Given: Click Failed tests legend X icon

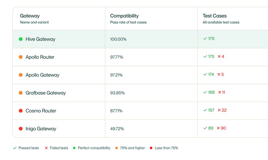Looking at the screenshot, I should pyautogui.click(x=46, y=148).
